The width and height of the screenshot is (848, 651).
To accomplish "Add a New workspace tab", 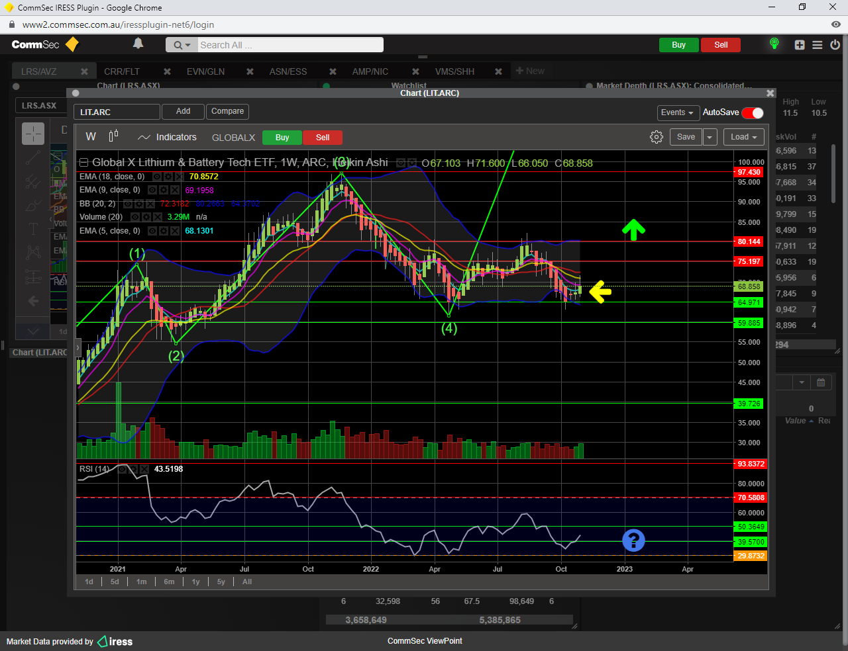I will (x=530, y=71).
